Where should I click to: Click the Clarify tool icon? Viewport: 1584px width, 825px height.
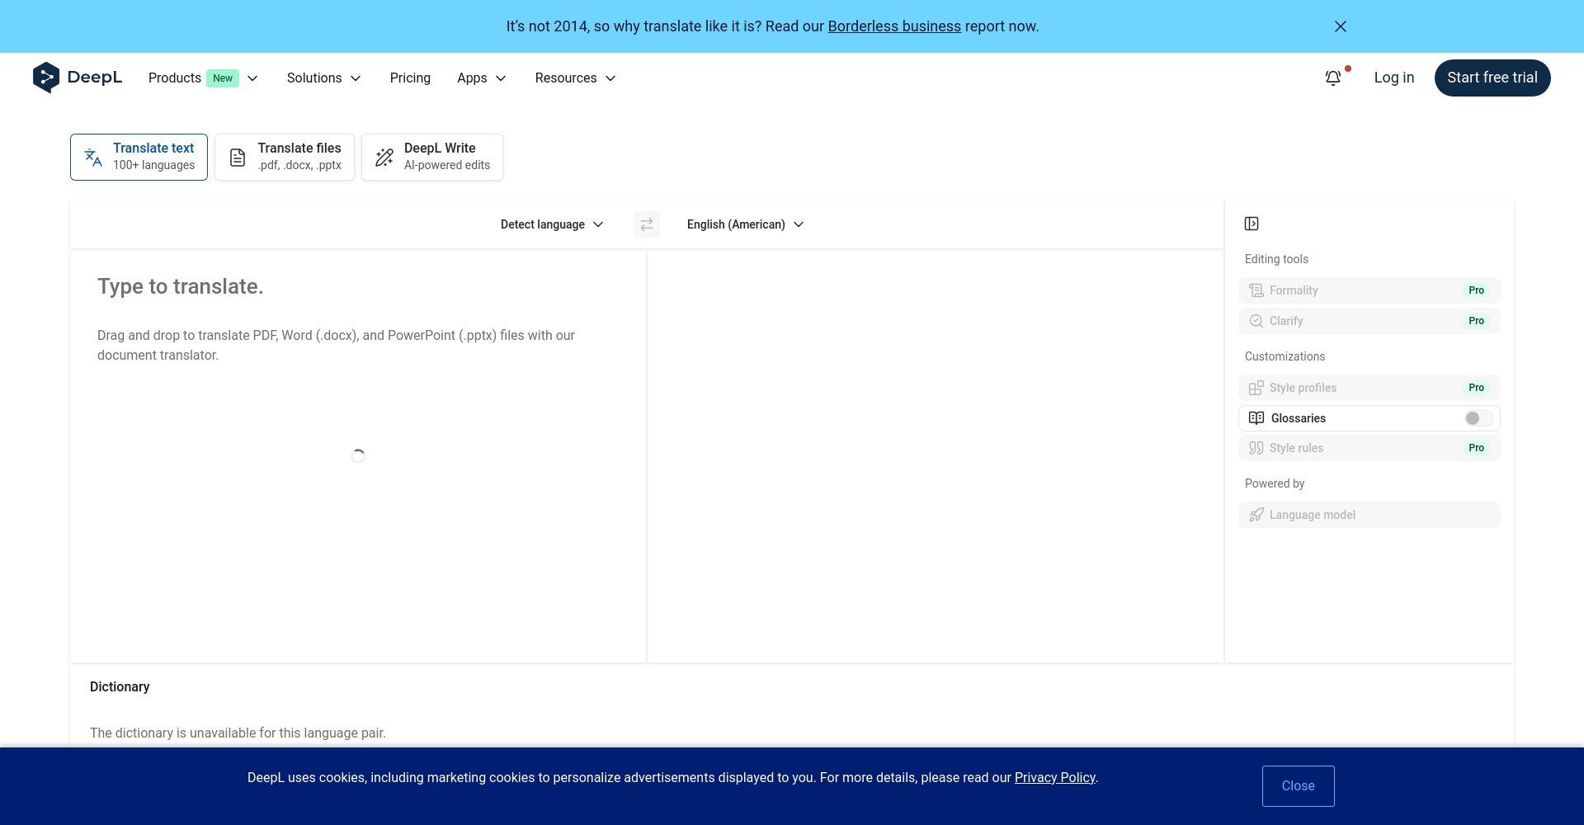pos(1256,321)
